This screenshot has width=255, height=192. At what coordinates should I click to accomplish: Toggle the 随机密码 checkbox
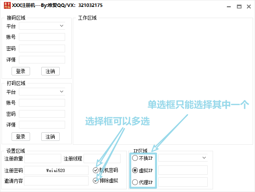pos(96,170)
